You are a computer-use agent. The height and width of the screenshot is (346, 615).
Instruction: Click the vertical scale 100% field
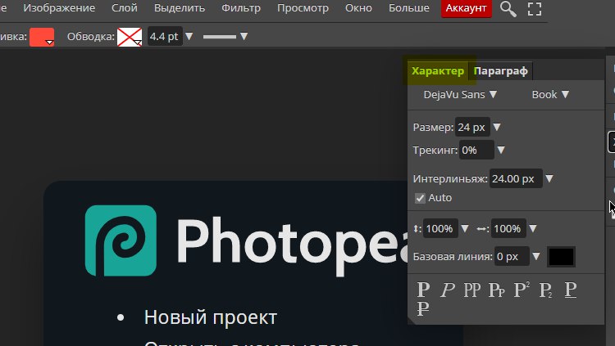pos(440,228)
